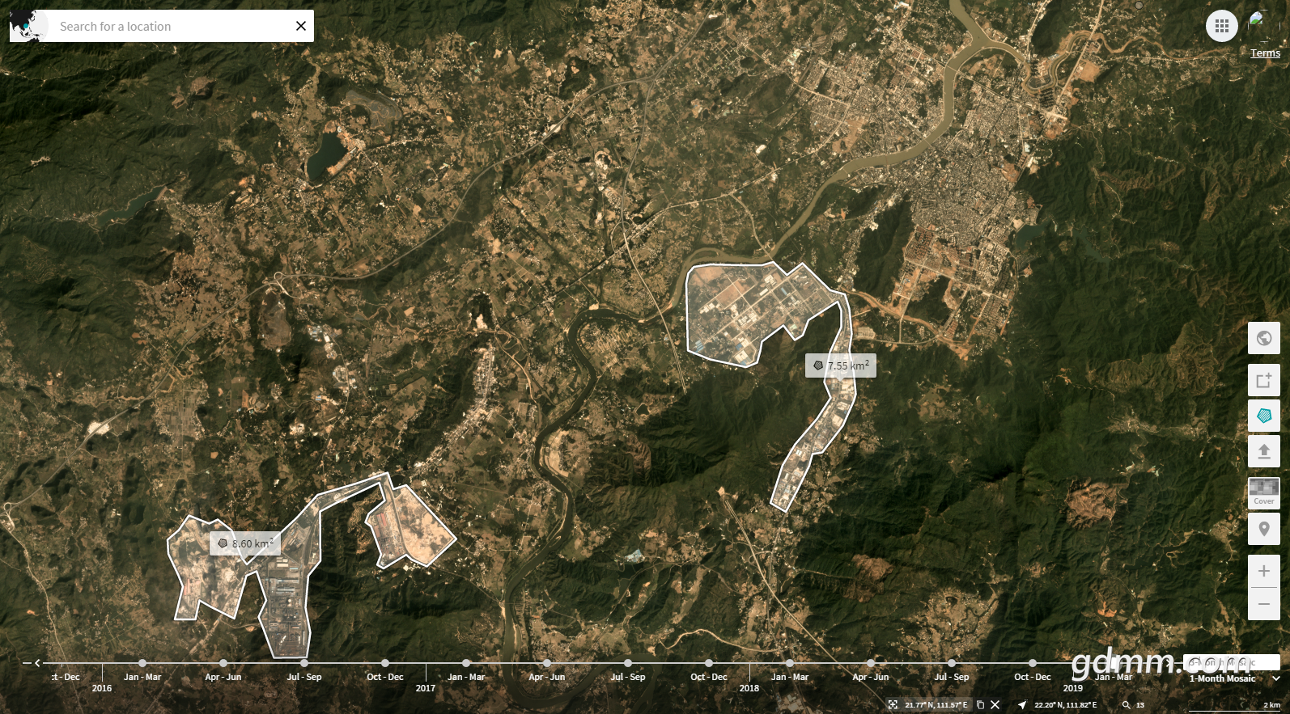Dismiss the pinned coordinates with X
The image size is (1290, 714).
tap(995, 705)
